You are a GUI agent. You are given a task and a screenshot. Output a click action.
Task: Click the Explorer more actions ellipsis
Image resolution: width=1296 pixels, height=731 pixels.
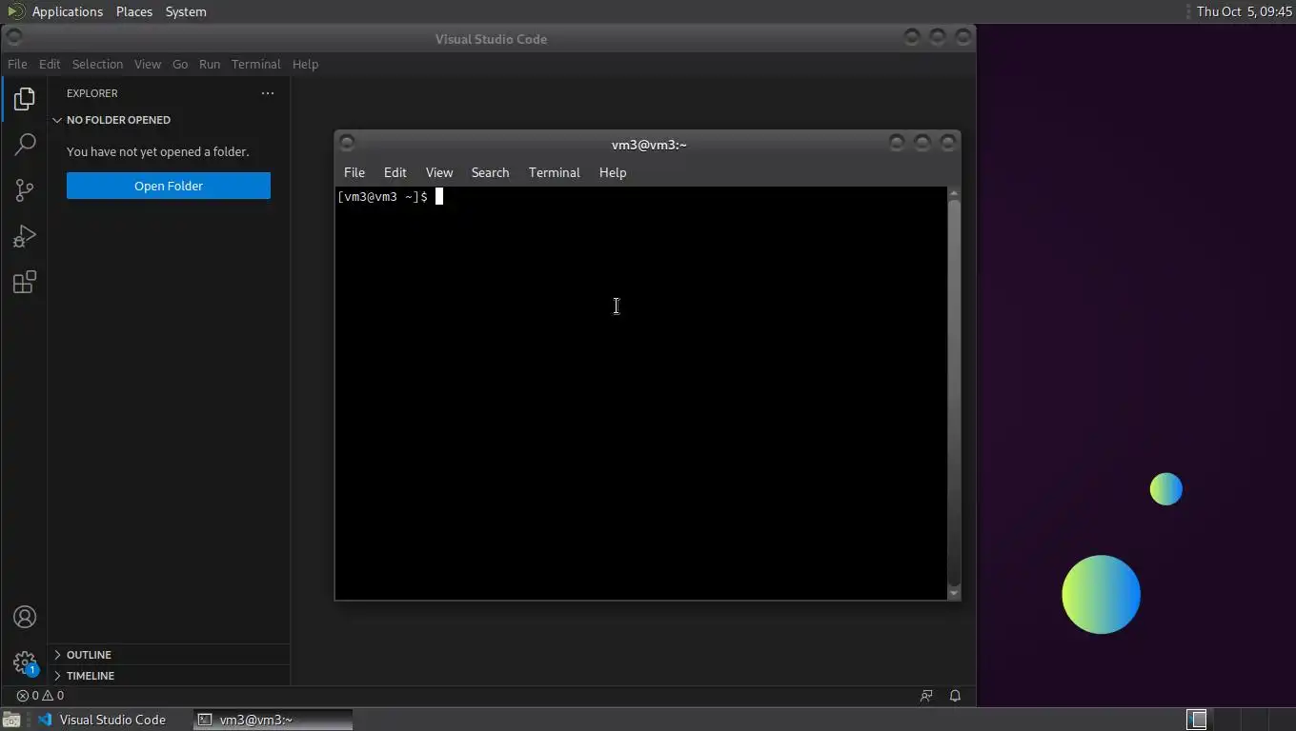coord(268,93)
